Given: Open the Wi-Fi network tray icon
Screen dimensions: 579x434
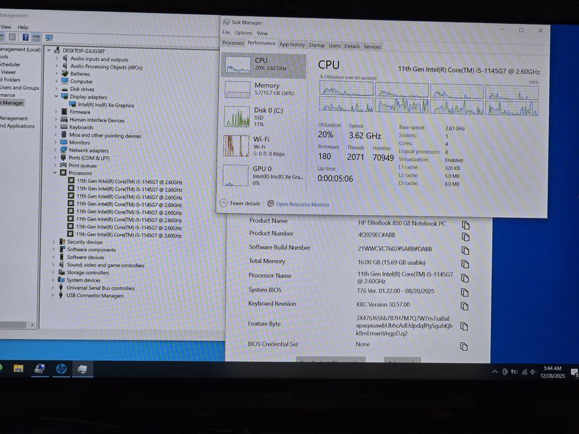Looking at the screenshot, I should 524,371.
